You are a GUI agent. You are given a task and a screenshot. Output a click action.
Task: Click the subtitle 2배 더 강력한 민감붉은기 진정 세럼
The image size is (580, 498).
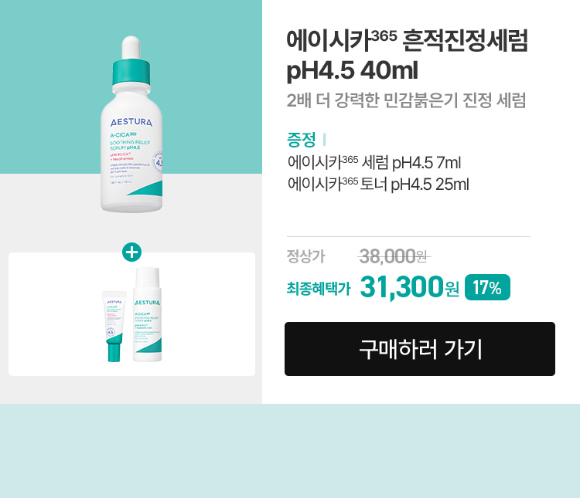coord(406,100)
